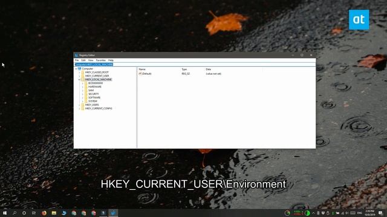Select the SYSTEM key

93,101
